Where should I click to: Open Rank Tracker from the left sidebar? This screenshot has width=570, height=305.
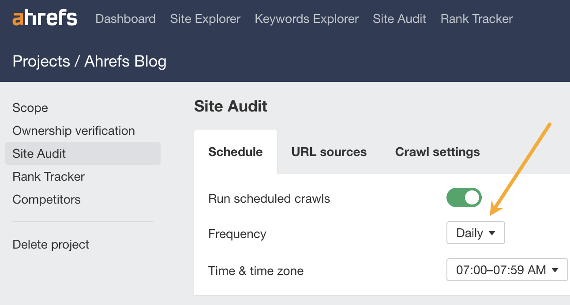pyautogui.click(x=49, y=176)
